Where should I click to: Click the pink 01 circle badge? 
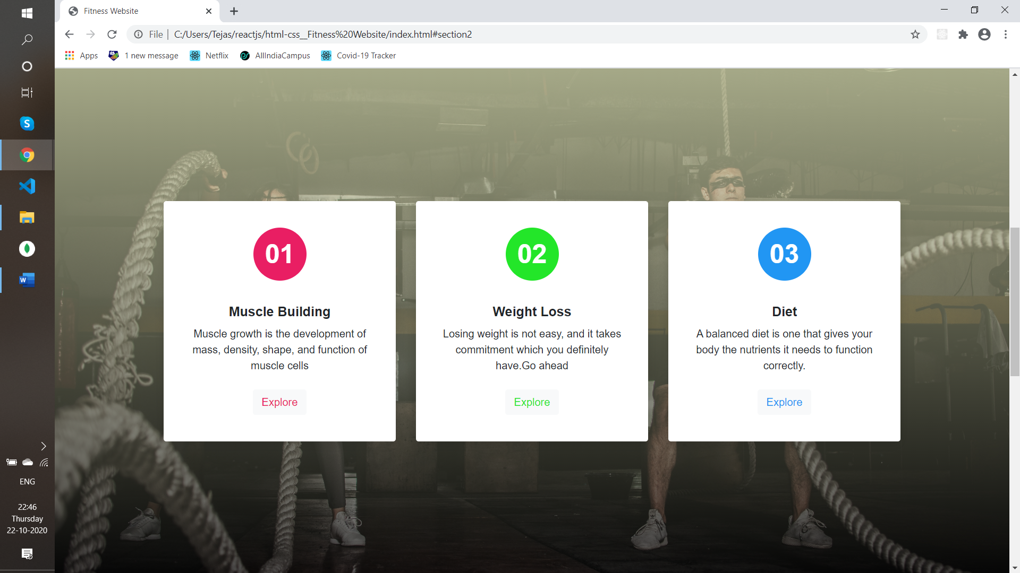pos(279,254)
